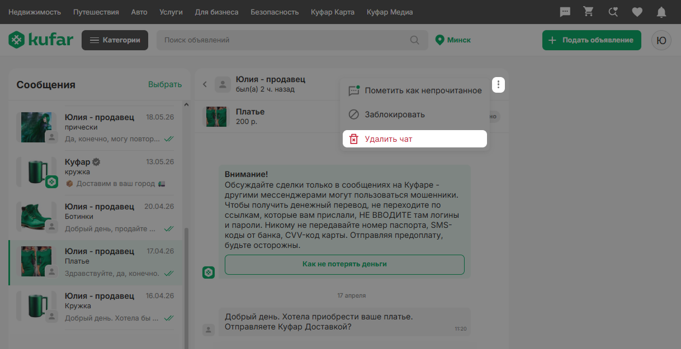Open Категории menu button
Viewport: 681px width, 349px height.
coord(115,40)
